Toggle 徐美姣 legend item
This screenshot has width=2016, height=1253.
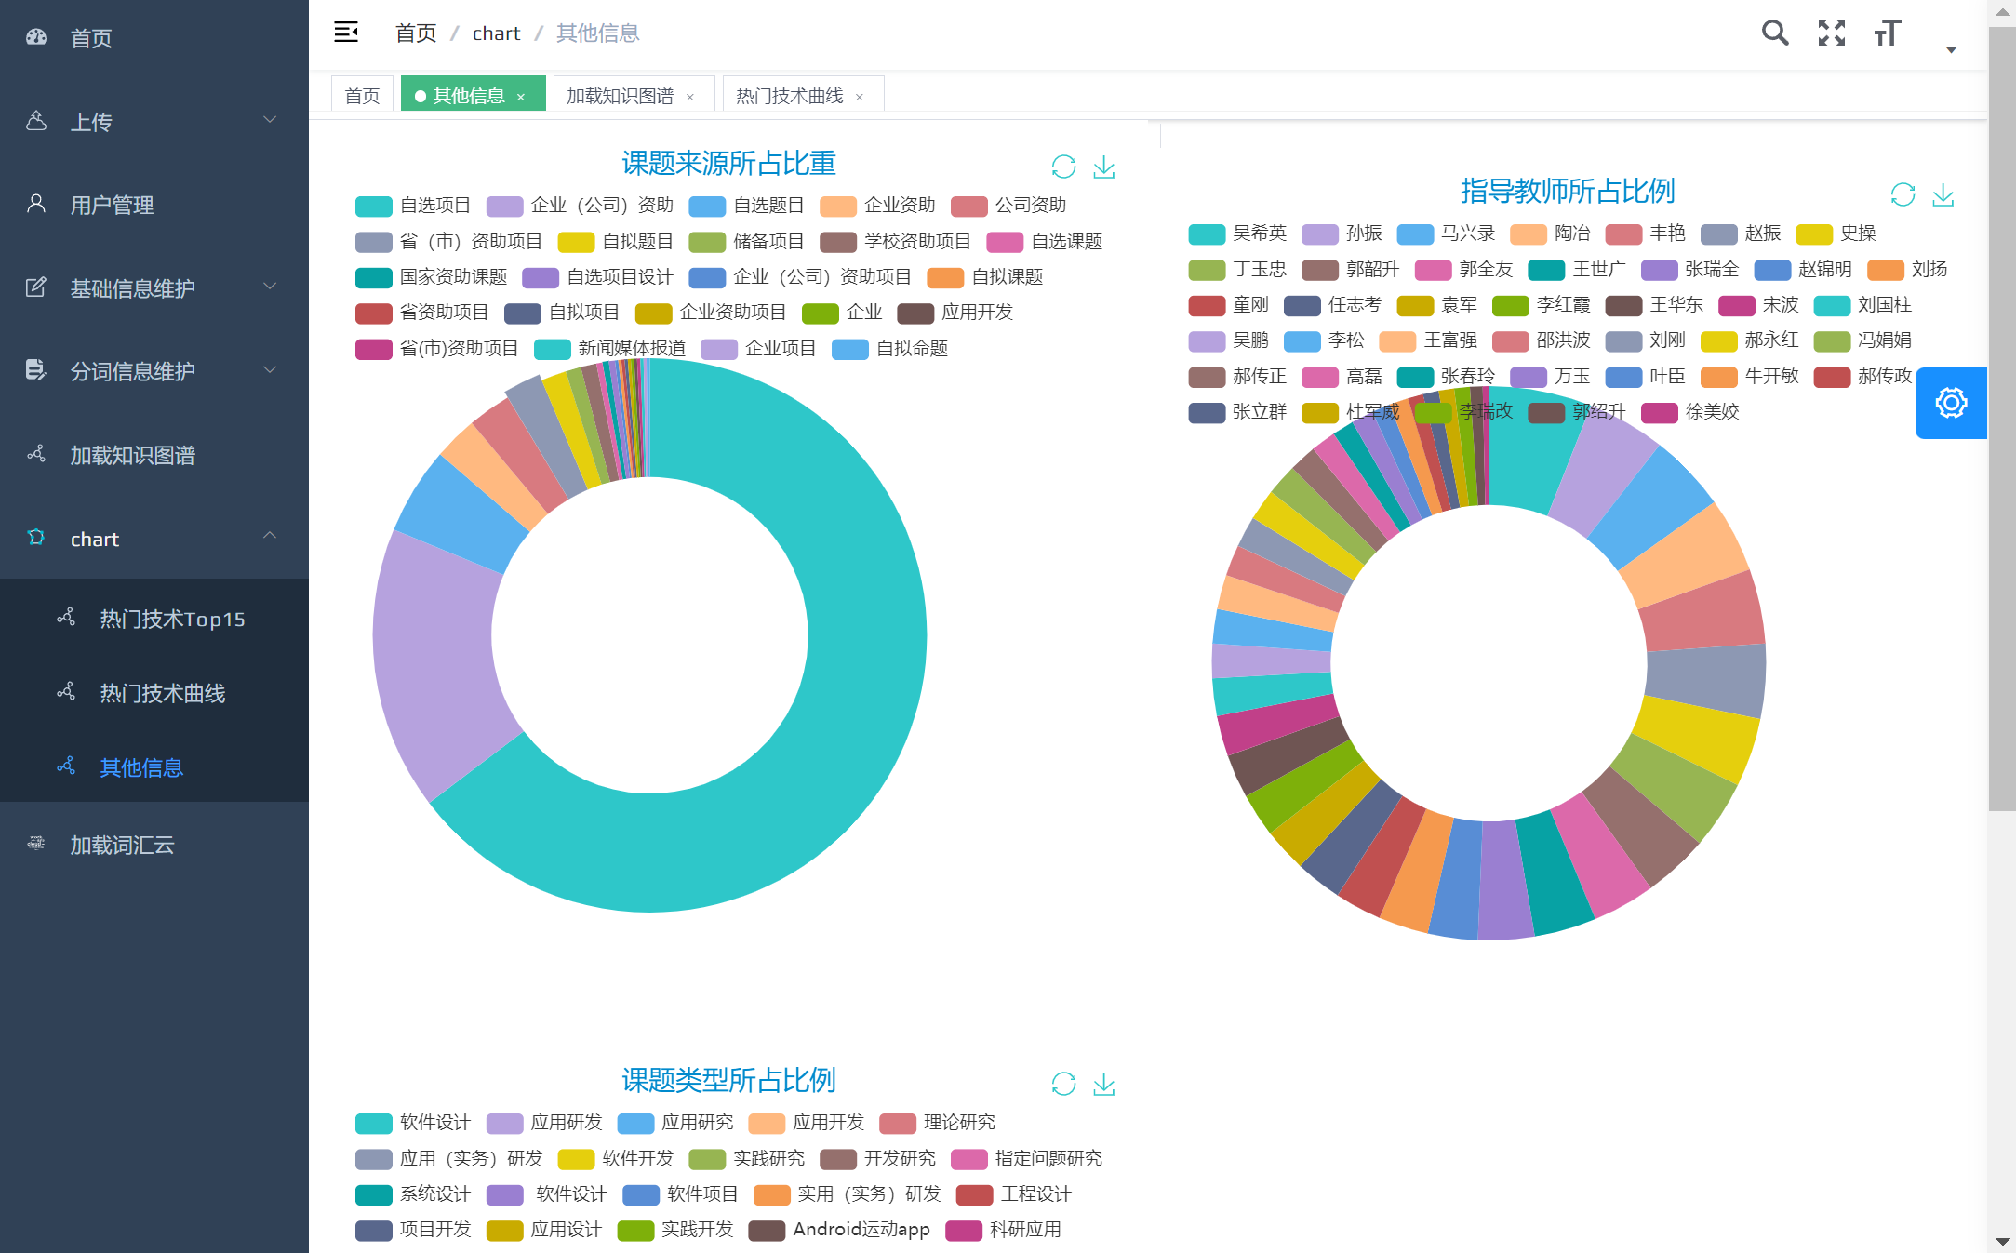click(x=1690, y=412)
